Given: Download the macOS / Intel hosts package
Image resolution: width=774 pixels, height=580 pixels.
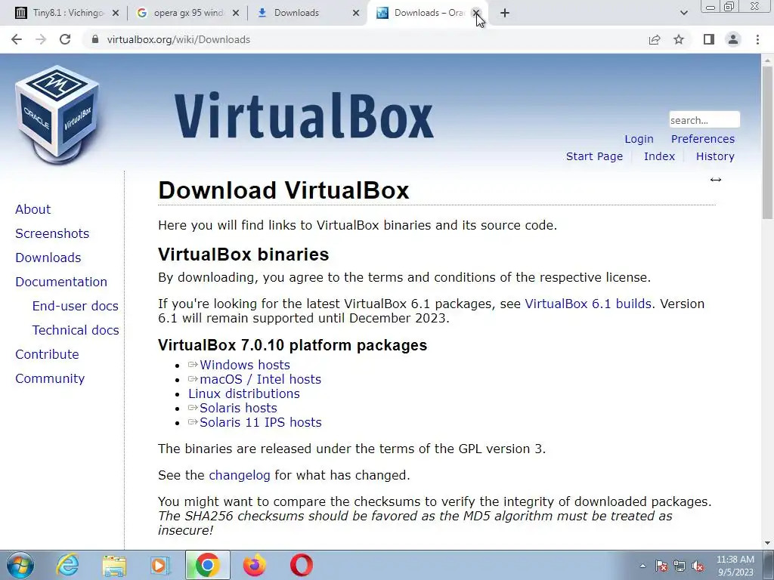Looking at the screenshot, I should click(261, 379).
